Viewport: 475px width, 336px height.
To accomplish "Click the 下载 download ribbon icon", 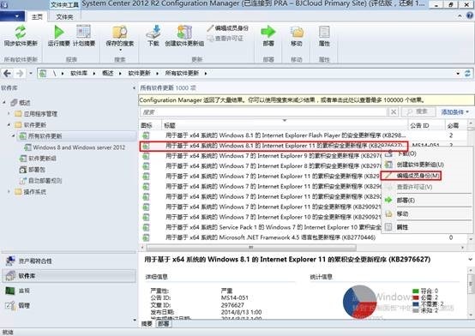I will [x=153, y=32].
